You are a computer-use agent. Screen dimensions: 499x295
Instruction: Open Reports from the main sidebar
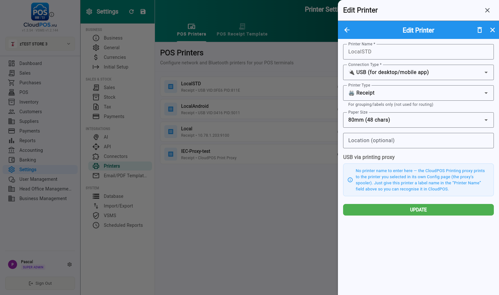point(40,141)
